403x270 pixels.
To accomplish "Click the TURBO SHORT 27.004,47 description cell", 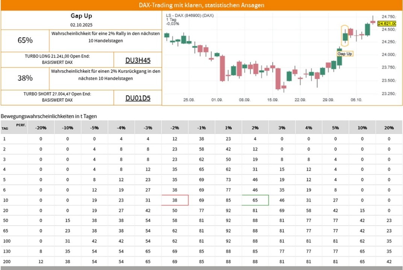I will pos(57,97).
